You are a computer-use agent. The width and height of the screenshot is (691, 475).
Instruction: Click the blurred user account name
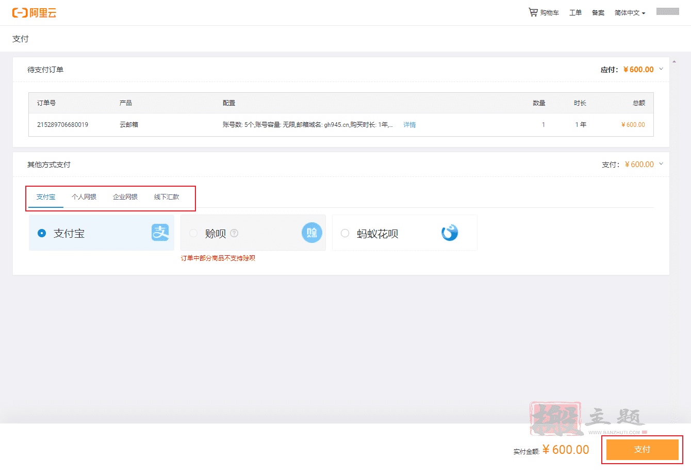(x=668, y=11)
